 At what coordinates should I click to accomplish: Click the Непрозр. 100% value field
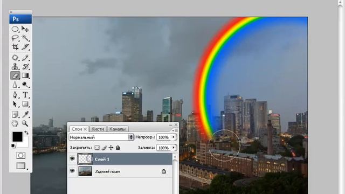164,137
